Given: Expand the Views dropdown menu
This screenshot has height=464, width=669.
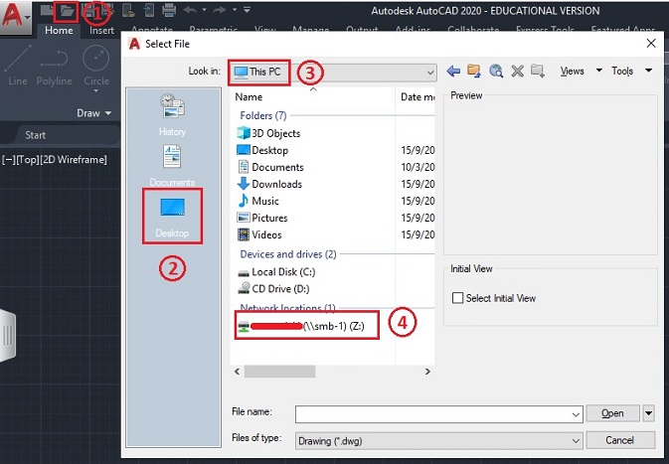Looking at the screenshot, I should point(581,72).
